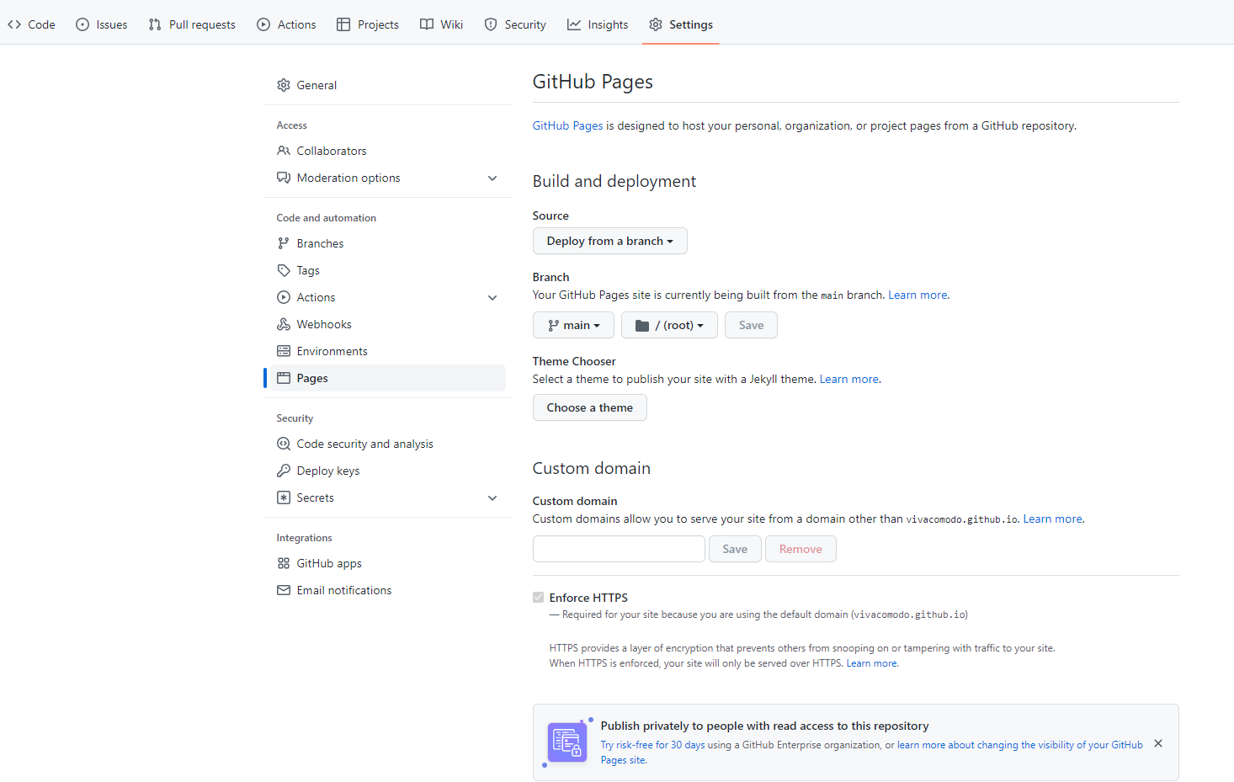Click Save button next to branch folder
The height and width of the screenshot is (782, 1234).
tap(751, 325)
